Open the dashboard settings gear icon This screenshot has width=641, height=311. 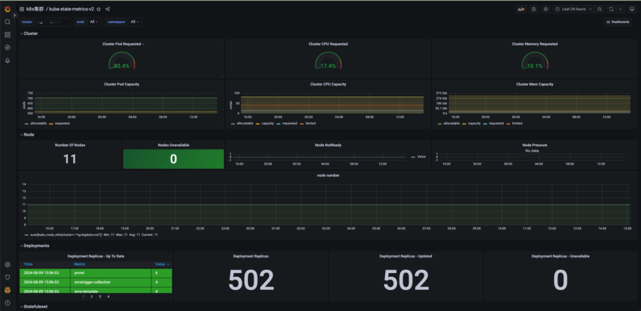click(546, 9)
